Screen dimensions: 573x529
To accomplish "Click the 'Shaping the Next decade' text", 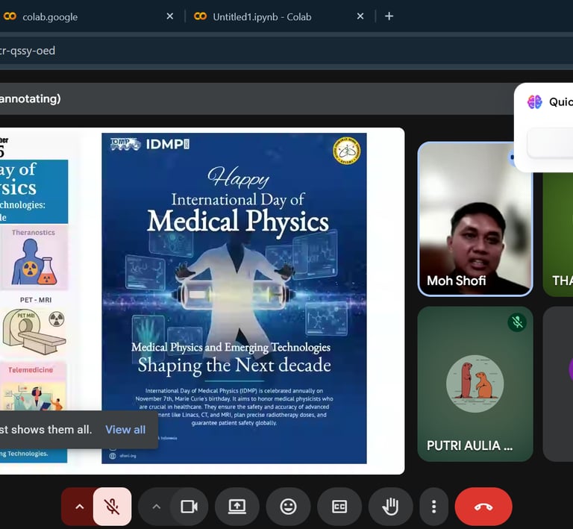I will pyautogui.click(x=234, y=365).
